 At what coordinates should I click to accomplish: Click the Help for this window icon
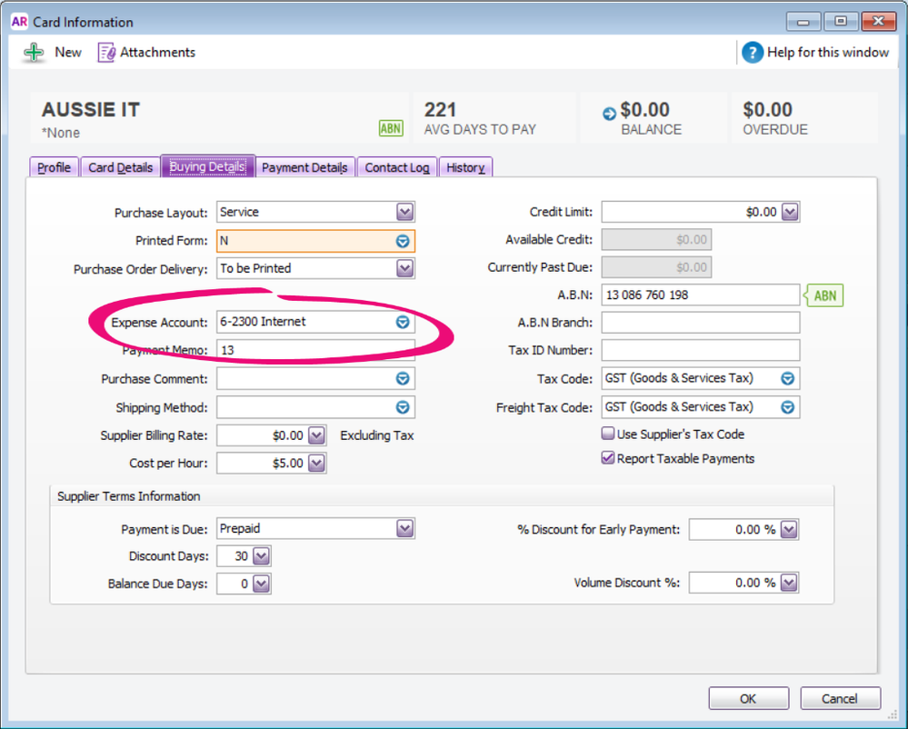[752, 53]
